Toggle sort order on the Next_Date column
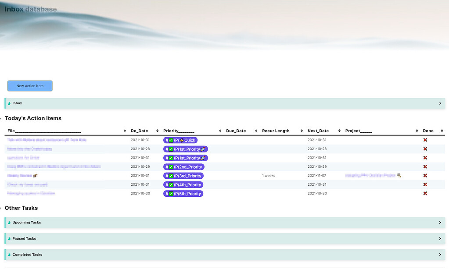The width and height of the screenshot is (449, 269). pyautogui.click(x=339, y=130)
